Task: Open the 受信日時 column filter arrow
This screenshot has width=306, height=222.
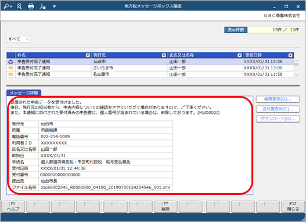Action: click(290, 55)
